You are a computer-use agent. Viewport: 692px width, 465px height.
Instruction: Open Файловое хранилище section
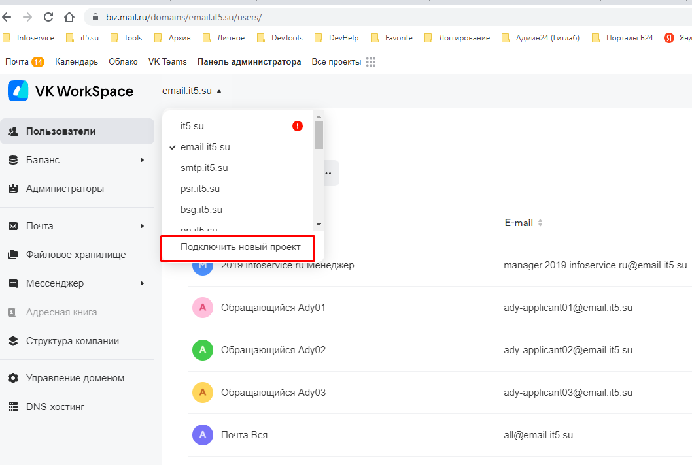click(x=77, y=255)
